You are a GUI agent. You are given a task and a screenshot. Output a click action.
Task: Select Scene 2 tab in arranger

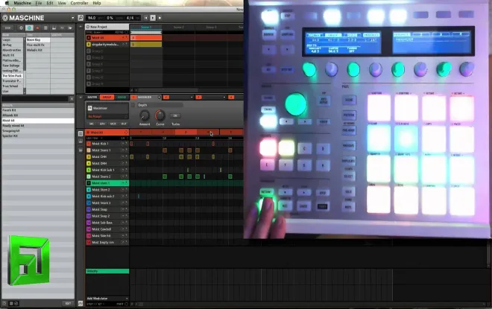click(179, 27)
